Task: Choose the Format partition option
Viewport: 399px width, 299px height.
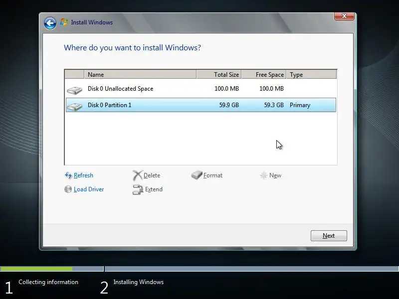Action: point(213,175)
